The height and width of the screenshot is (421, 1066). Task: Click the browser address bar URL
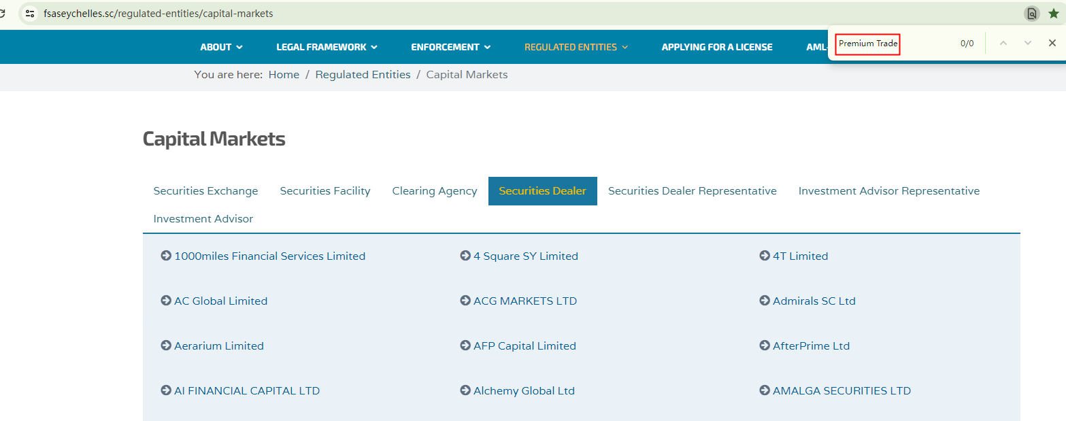click(x=158, y=13)
